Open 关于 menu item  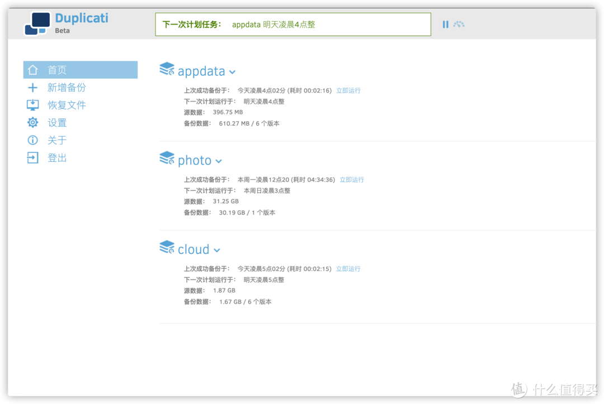[57, 140]
